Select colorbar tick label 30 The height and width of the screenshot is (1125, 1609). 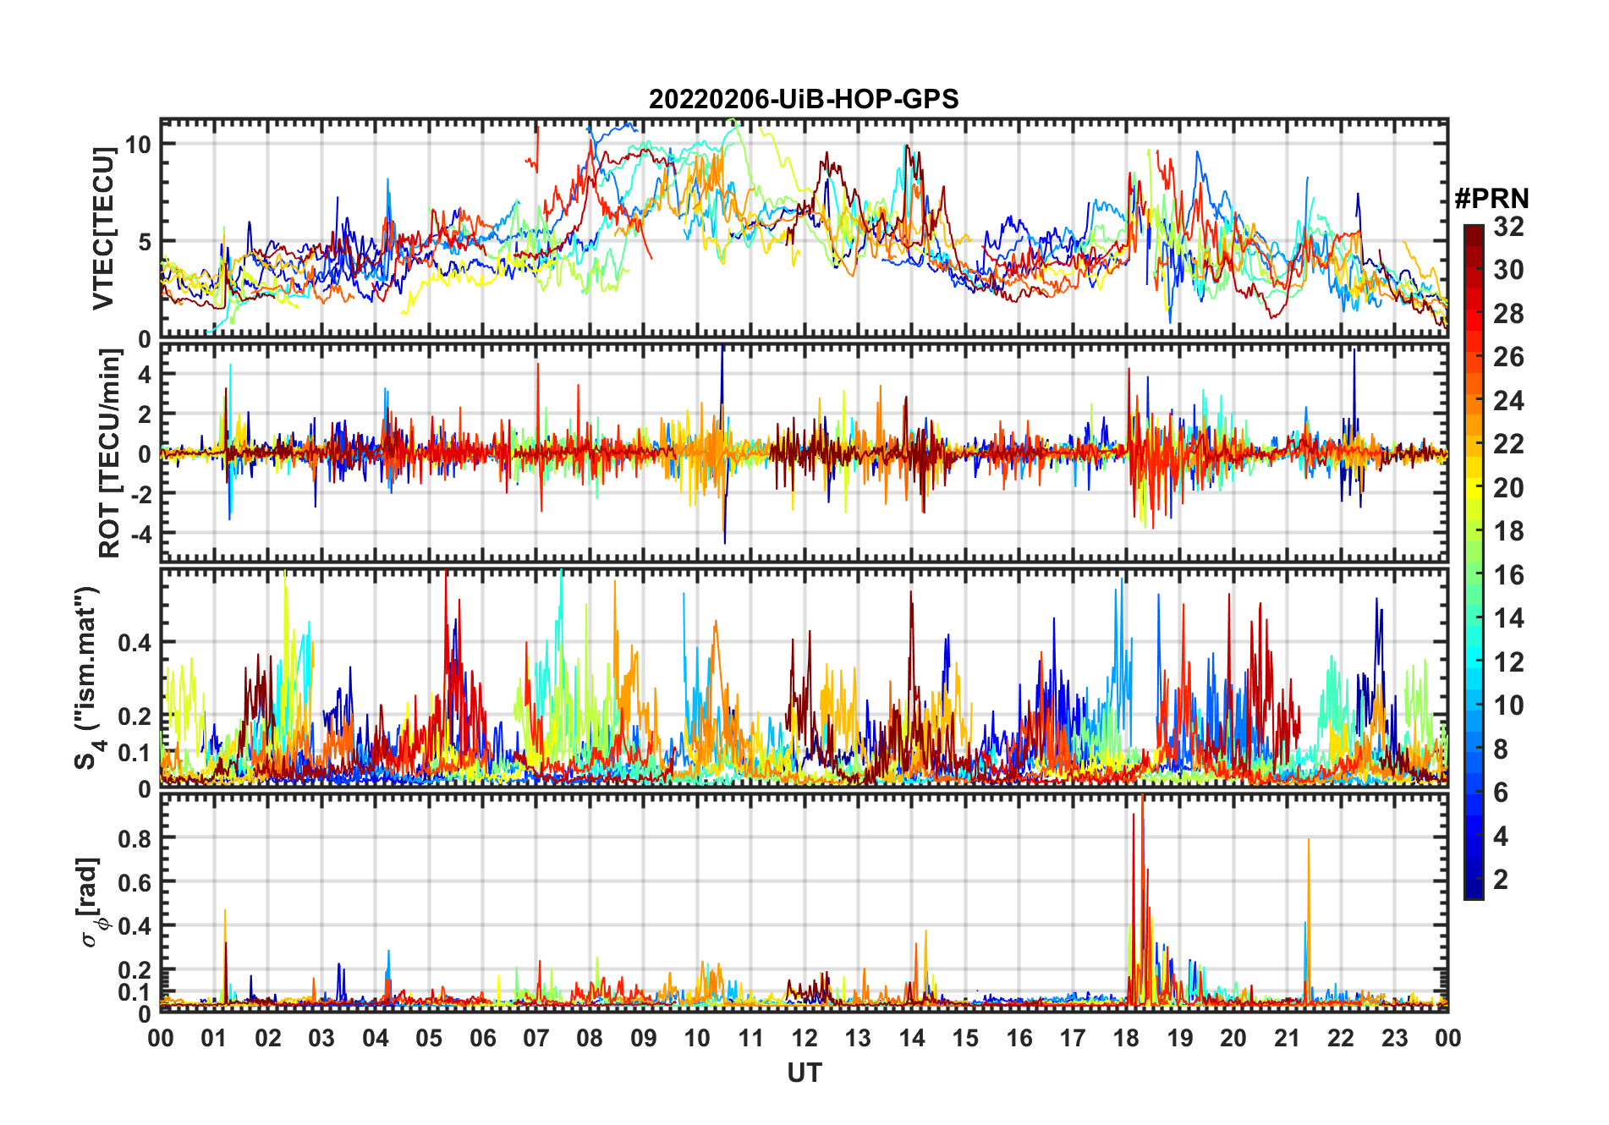click(1508, 270)
